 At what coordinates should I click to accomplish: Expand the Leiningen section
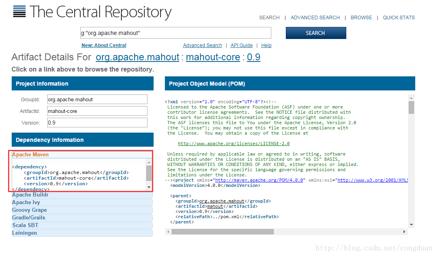point(82,233)
